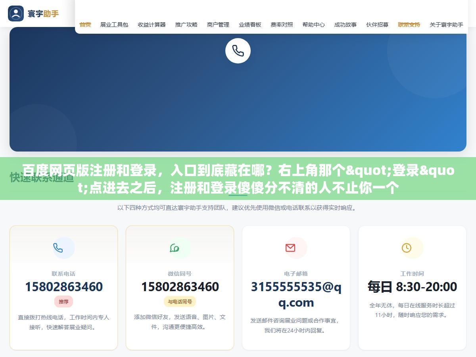Click the white phone icon in hero banner
The height and width of the screenshot is (357, 476).
(238, 51)
